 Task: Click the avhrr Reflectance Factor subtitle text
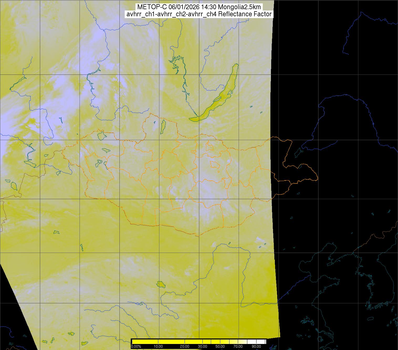click(x=199, y=14)
